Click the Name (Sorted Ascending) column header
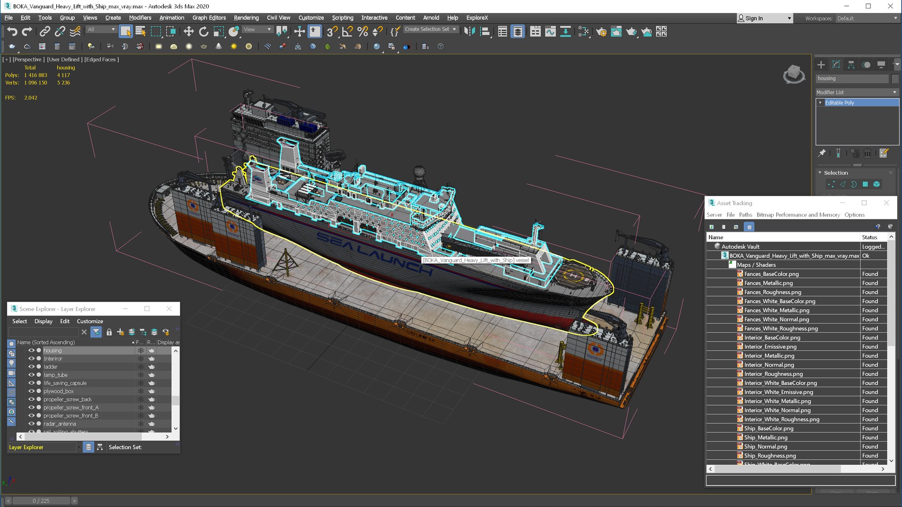This screenshot has width=902, height=507. tap(75, 343)
